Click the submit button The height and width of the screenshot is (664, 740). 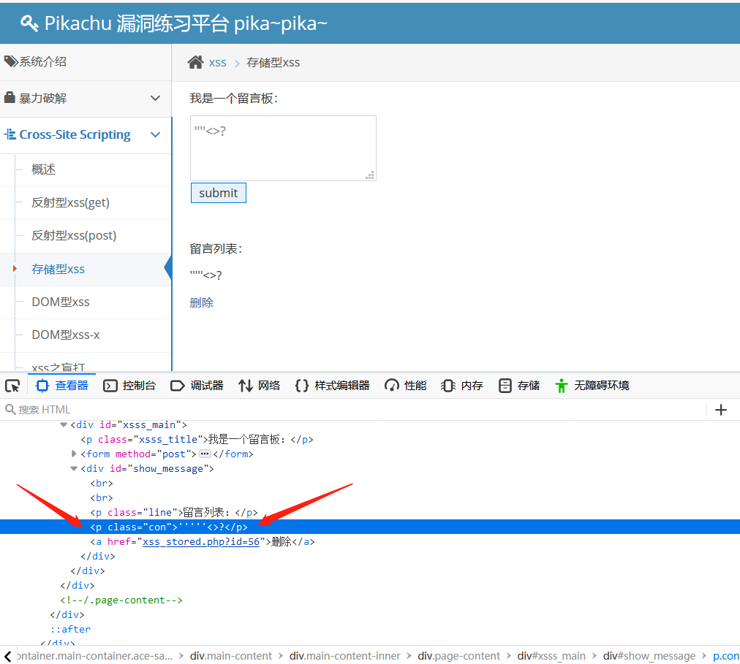coord(219,193)
